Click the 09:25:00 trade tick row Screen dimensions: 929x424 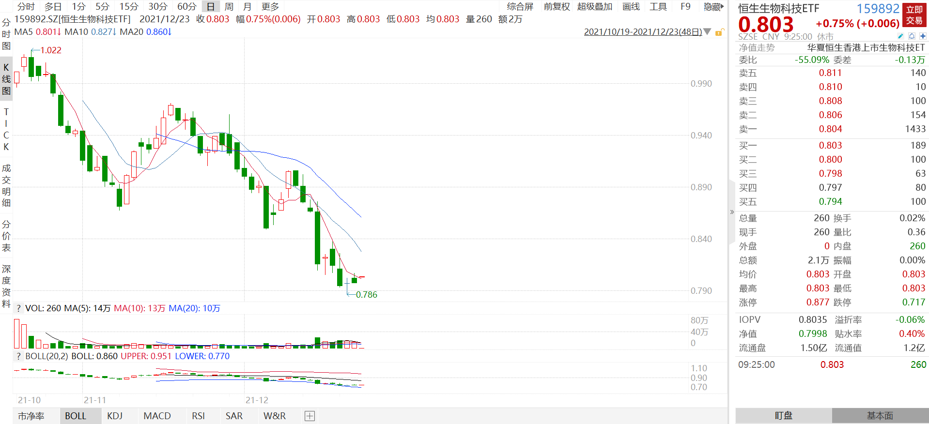[x=832, y=364]
